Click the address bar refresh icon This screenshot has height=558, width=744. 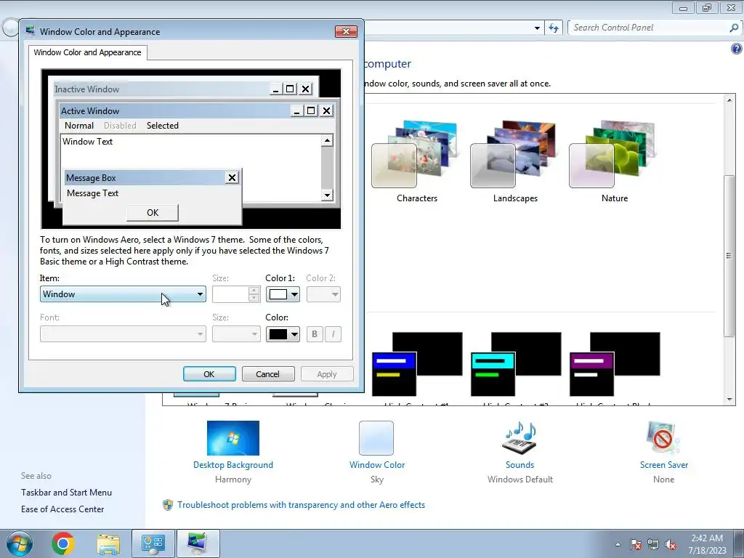553,28
